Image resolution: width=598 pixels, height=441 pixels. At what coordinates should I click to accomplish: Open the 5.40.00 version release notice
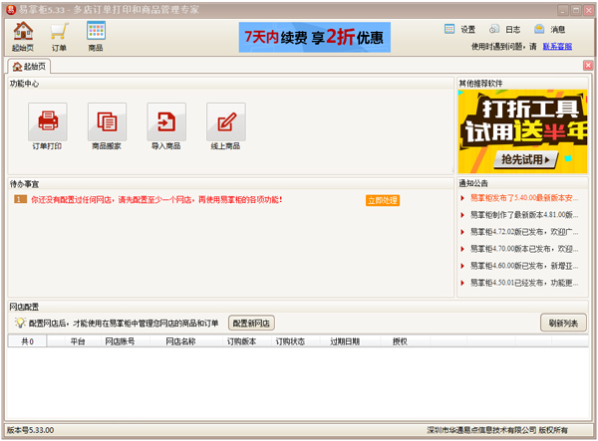523,197
